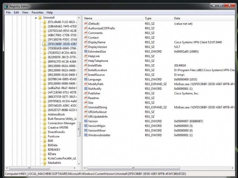Click tree pane vertical scrollbar thumb

(79, 129)
